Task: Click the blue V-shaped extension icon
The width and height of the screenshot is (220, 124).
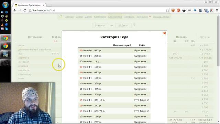Action: coord(195,10)
